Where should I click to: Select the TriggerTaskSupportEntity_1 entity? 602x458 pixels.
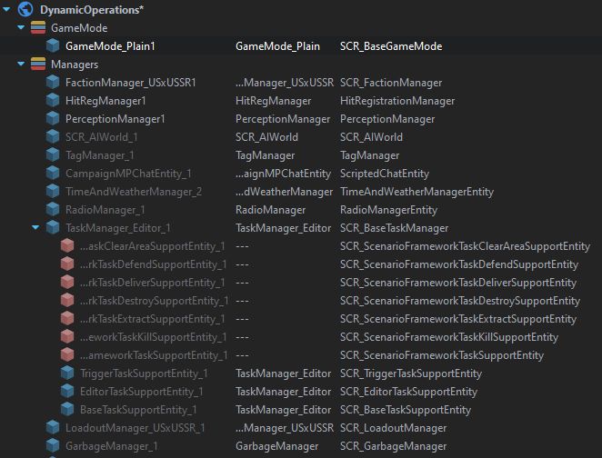pos(144,373)
